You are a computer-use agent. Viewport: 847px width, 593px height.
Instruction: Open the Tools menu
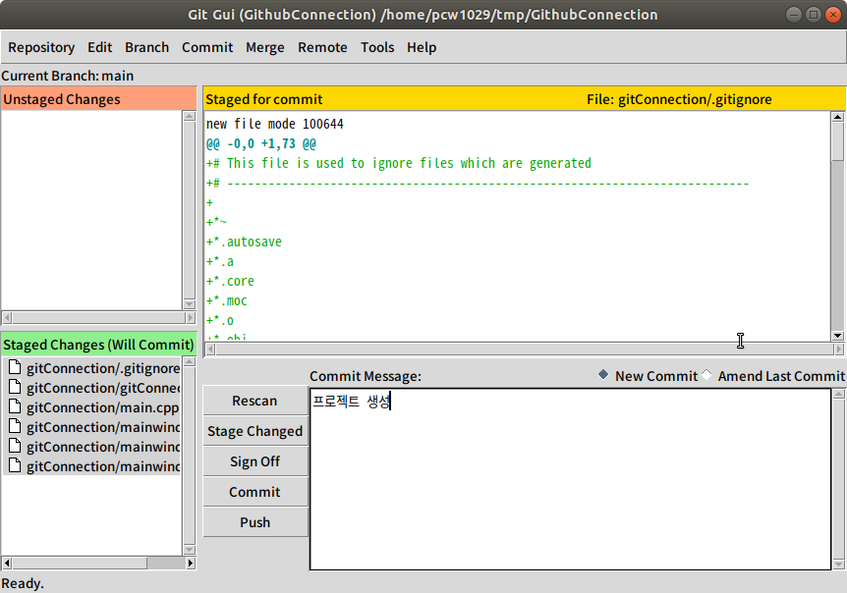[377, 47]
